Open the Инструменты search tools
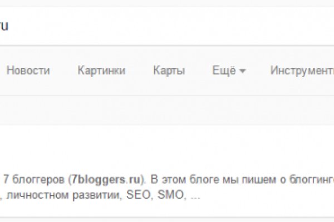334x222 pixels. tap(301, 70)
